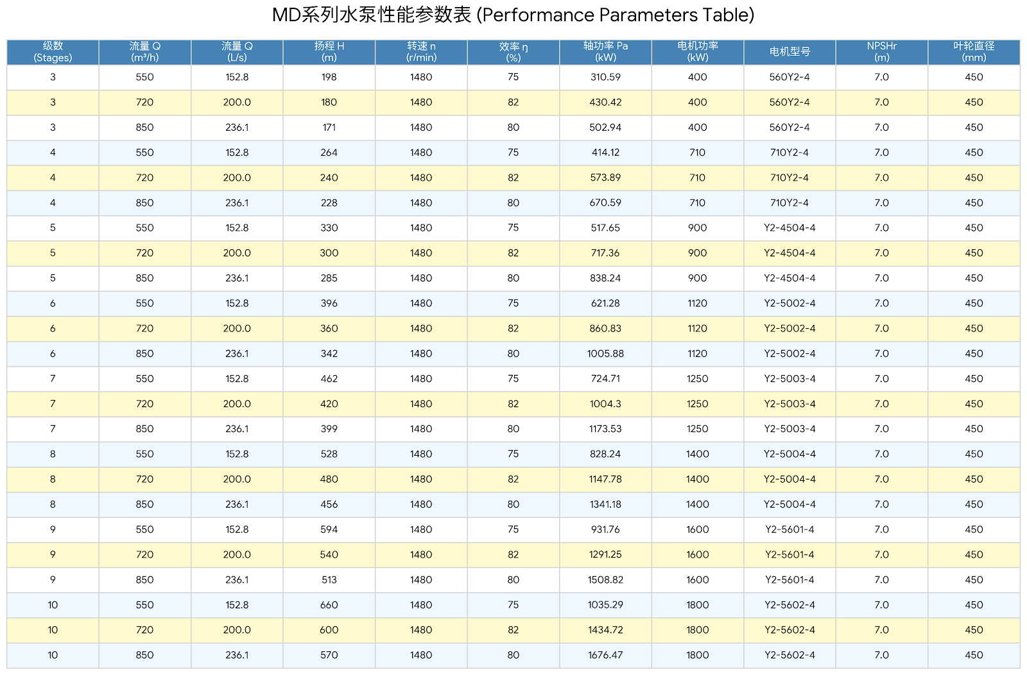Click motor model '710Y2-4' in the 414.12 row
Screen dimensions: 1027x675
tap(790, 153)
